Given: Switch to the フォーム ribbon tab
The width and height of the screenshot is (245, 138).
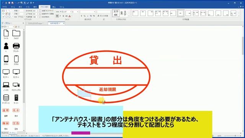Looking at the screenshot, I should pyautogui.click(x=62, y=7).
